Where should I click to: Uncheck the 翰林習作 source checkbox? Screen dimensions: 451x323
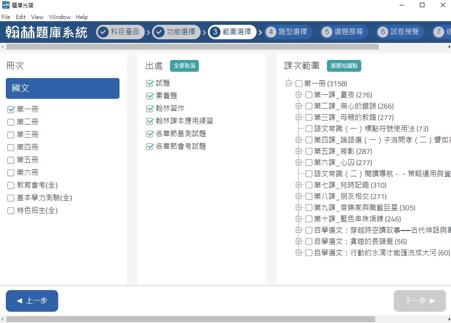pos(150,108)
